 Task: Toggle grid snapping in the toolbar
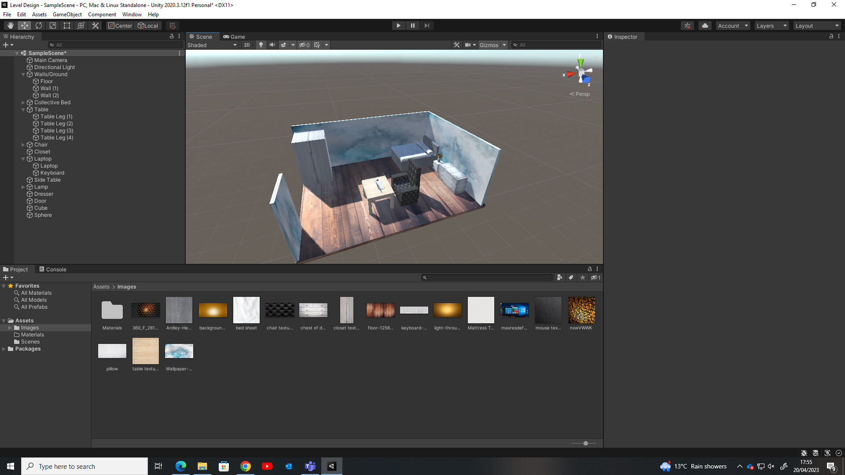click(x=172, y=25)
